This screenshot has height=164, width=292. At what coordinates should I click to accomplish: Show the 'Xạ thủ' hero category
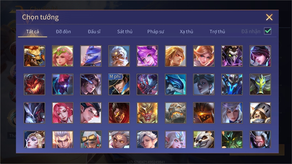point(187,32)
